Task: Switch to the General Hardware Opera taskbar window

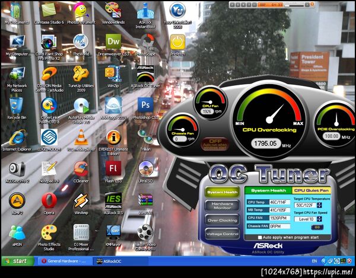Action: click(x=65, y=261)
